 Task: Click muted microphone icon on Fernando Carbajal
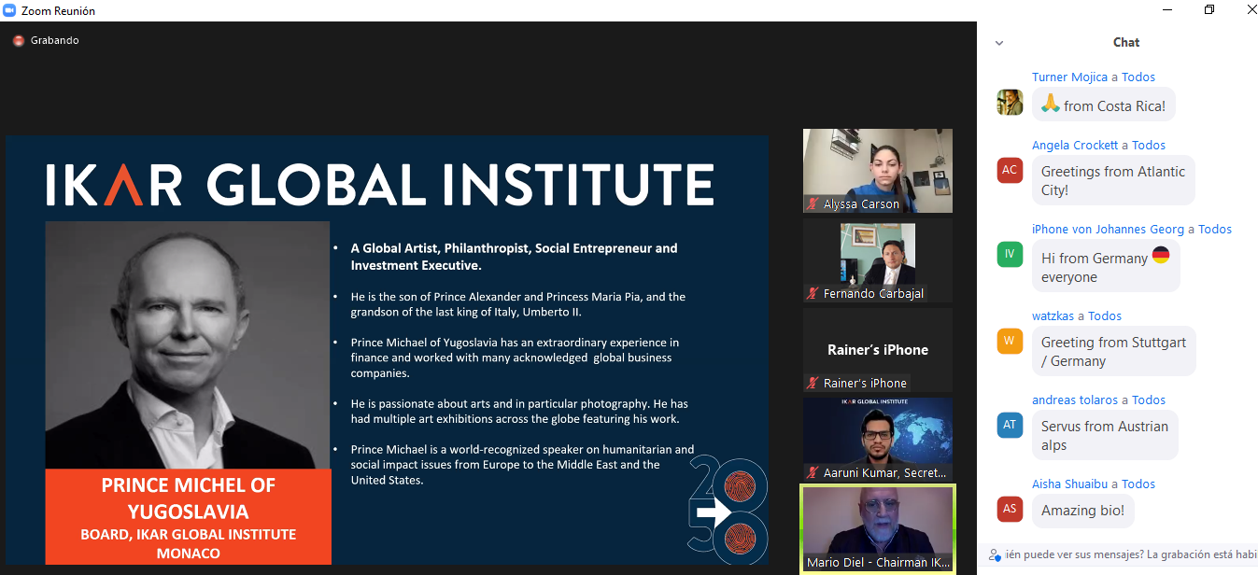point(813,293)
